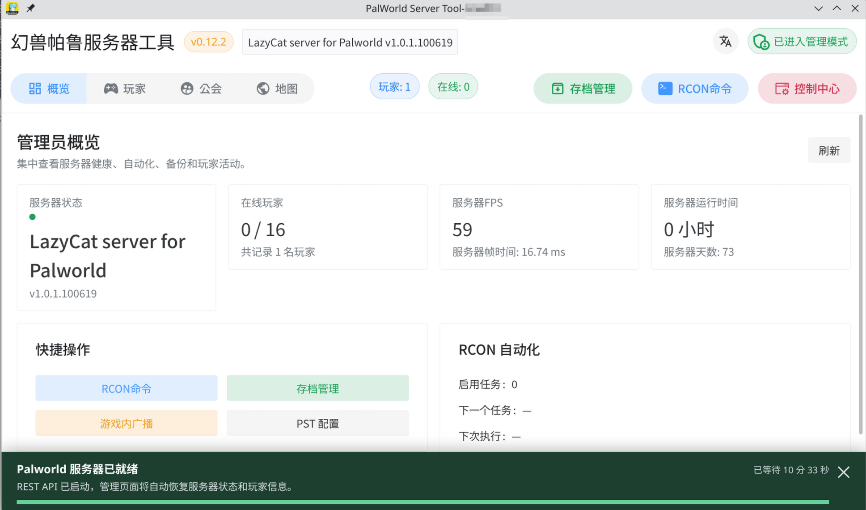Click the 已等待 10 分 33 秒 timer text
This screenshot has height=510, width=866.
point(791,470)
